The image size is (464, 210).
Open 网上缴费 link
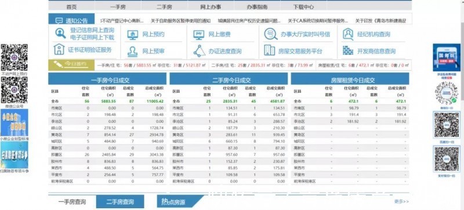[x=219, y=34]
